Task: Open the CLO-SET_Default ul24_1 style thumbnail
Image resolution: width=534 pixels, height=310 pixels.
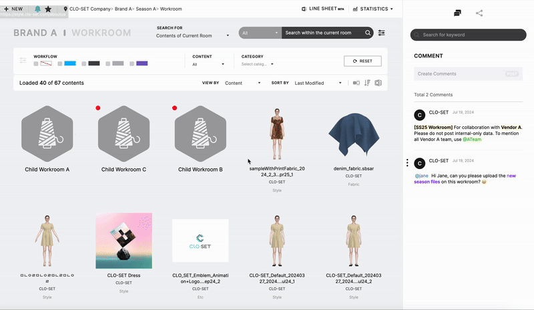Action: [x=277, y=241]
